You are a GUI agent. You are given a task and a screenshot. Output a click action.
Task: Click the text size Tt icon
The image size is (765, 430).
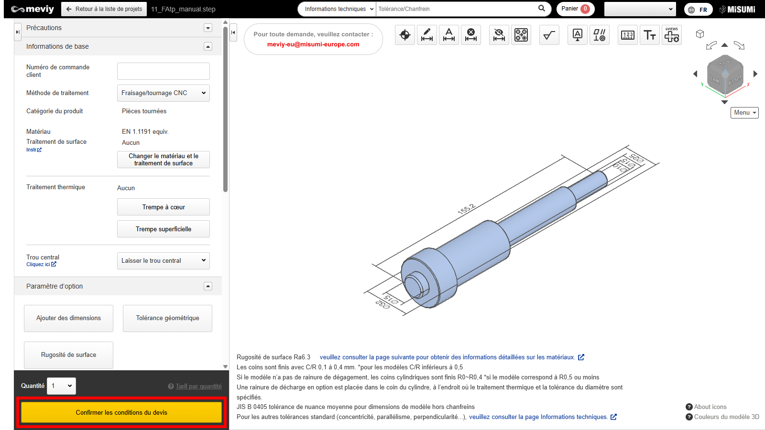tap(649, 35)
